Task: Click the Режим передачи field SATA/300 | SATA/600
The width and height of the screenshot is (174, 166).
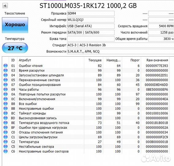Action: 91,33
